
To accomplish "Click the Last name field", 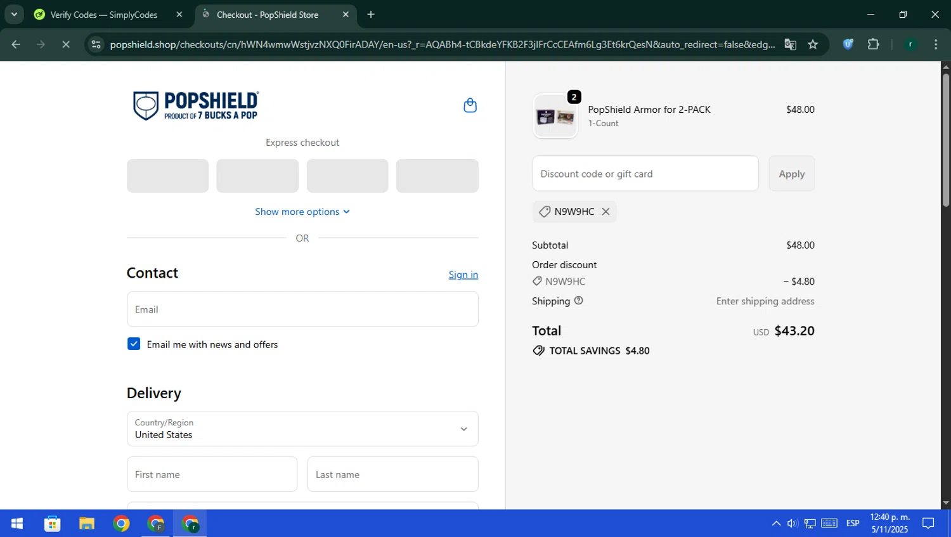I will [393, 474].
